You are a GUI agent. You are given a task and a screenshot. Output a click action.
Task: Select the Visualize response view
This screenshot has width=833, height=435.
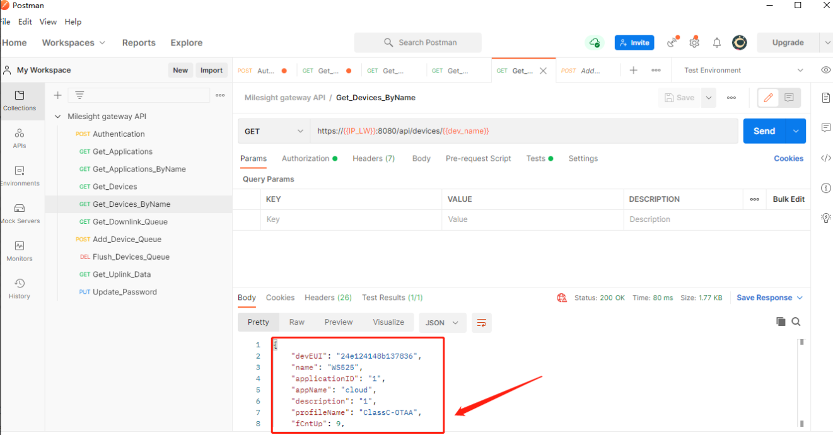point(388,322)
